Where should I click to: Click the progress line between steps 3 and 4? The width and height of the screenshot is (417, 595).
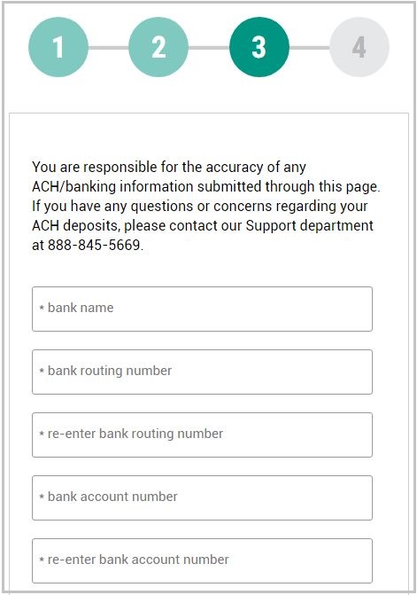point(310,47)
